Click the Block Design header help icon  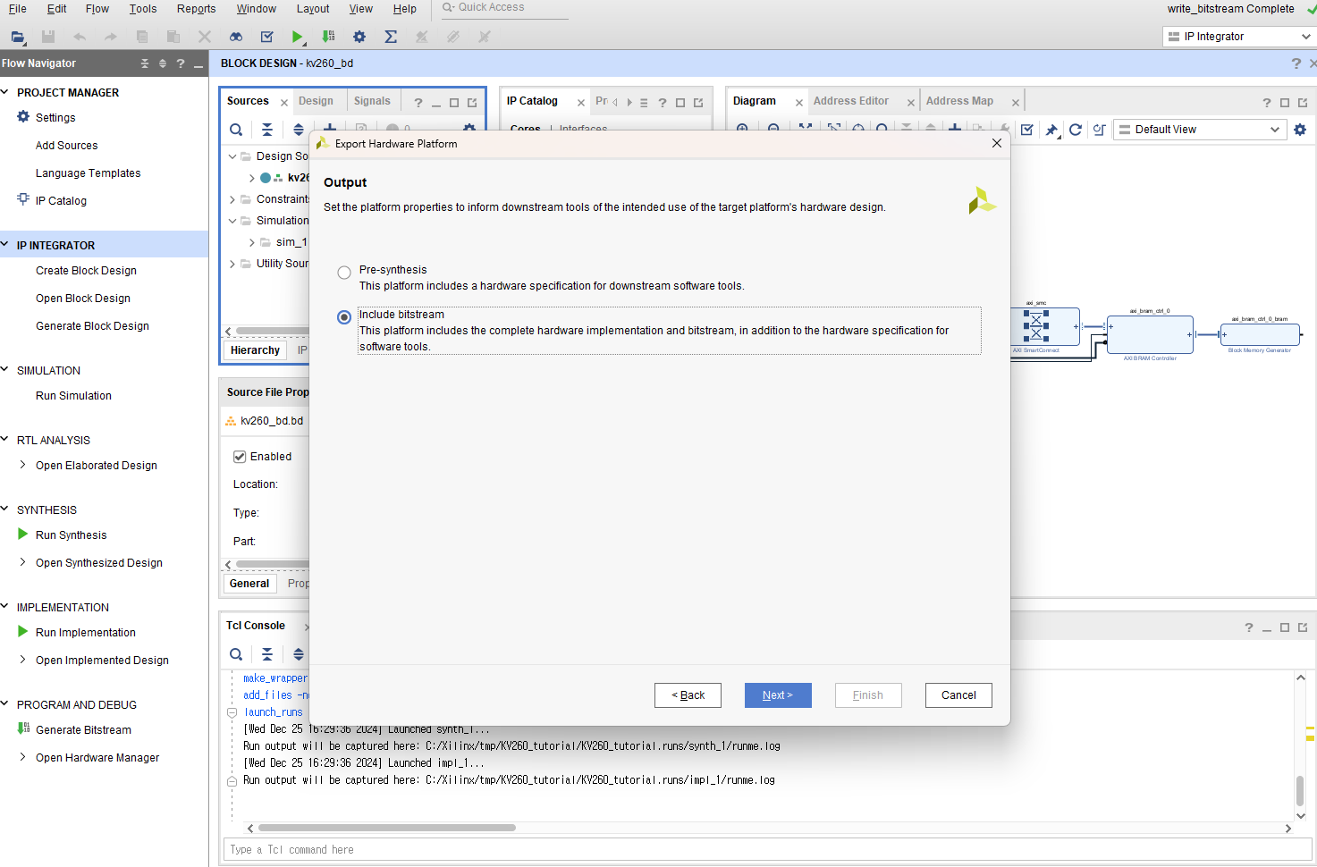pyautogui.click(x=1296, y=63)
